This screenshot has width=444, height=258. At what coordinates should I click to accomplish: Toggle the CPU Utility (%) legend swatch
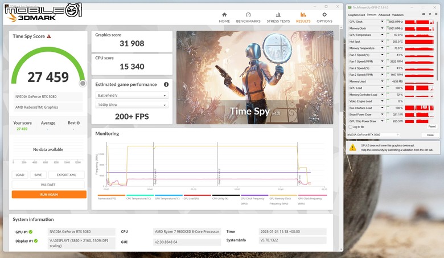click(x=226, y=195)
